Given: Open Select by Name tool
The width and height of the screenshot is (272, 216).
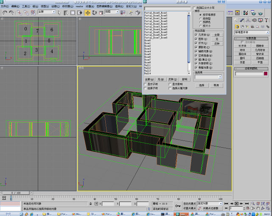Looking at the screenshot, I should click(x=66, y=13).
